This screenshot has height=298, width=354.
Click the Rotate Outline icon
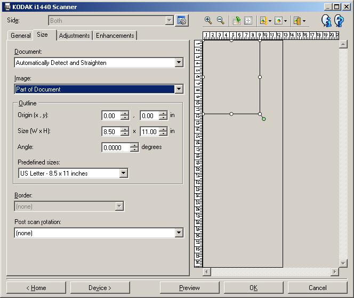click(236, 21)
